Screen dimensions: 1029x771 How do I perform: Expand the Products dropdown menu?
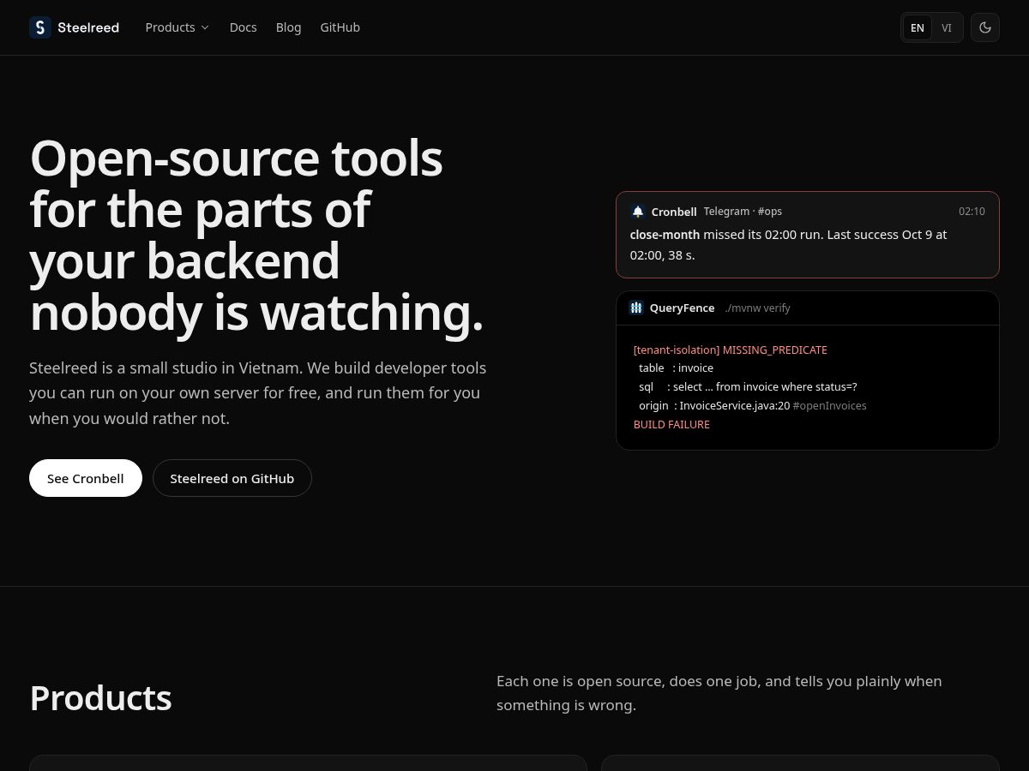(178, 27)
